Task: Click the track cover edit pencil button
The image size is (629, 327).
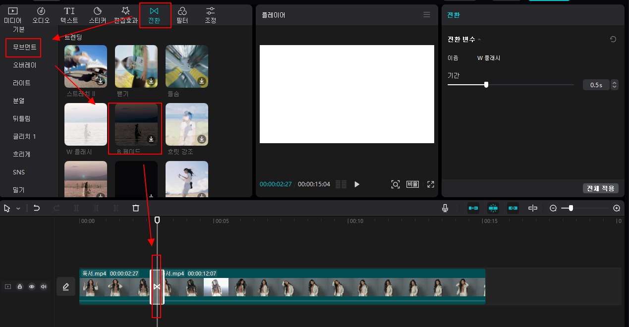Action: click(66, 286)
